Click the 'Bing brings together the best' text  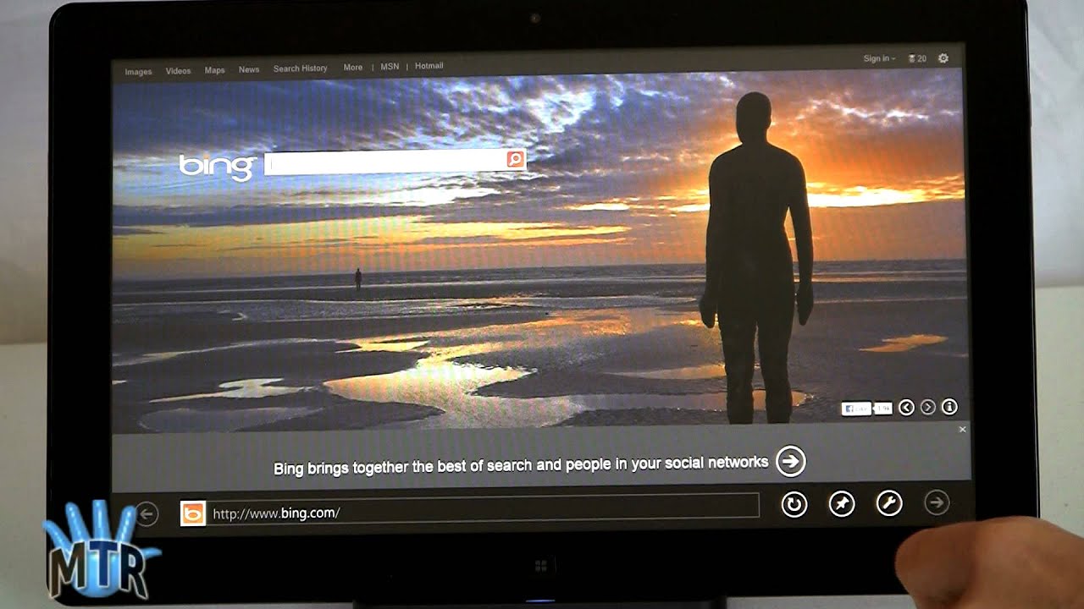tap(521, 464)
